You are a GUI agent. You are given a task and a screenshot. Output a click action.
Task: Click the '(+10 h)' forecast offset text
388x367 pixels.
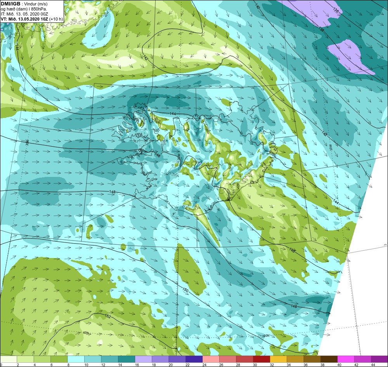click(56, 19)
